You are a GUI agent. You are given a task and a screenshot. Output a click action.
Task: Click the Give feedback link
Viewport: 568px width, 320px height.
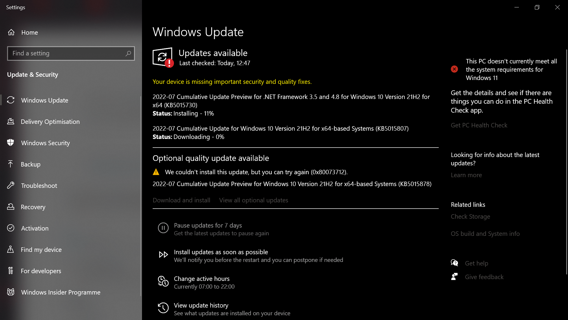[x=484, y=277]
